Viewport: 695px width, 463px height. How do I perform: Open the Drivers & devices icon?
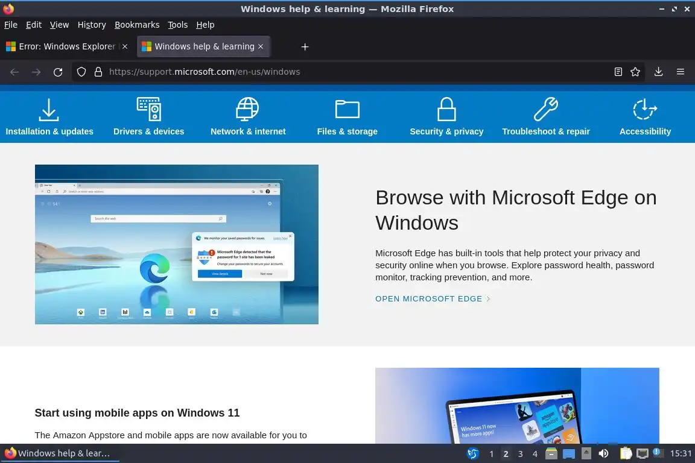tap(148, 109)
